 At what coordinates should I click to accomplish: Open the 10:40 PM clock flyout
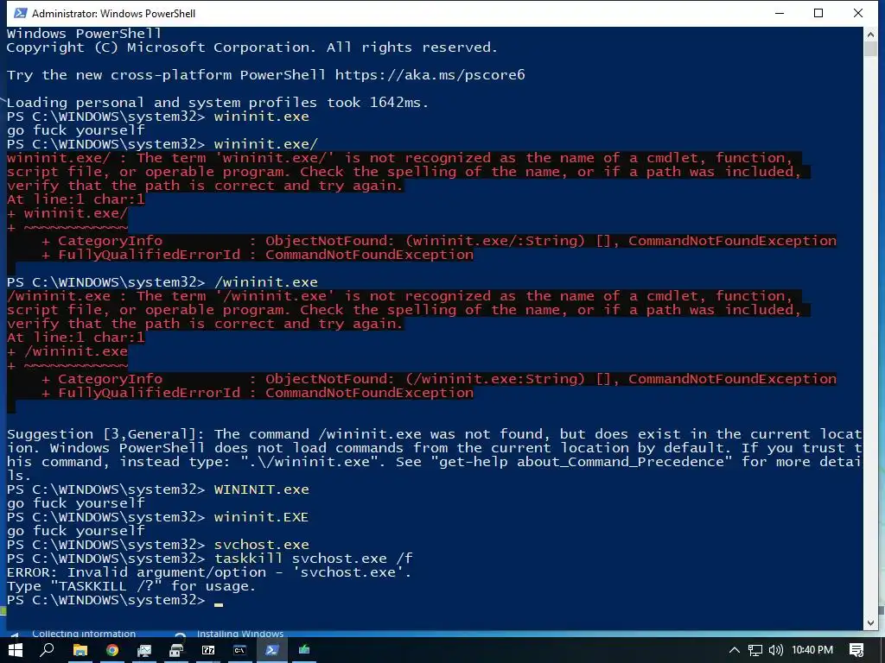[812, 650]
